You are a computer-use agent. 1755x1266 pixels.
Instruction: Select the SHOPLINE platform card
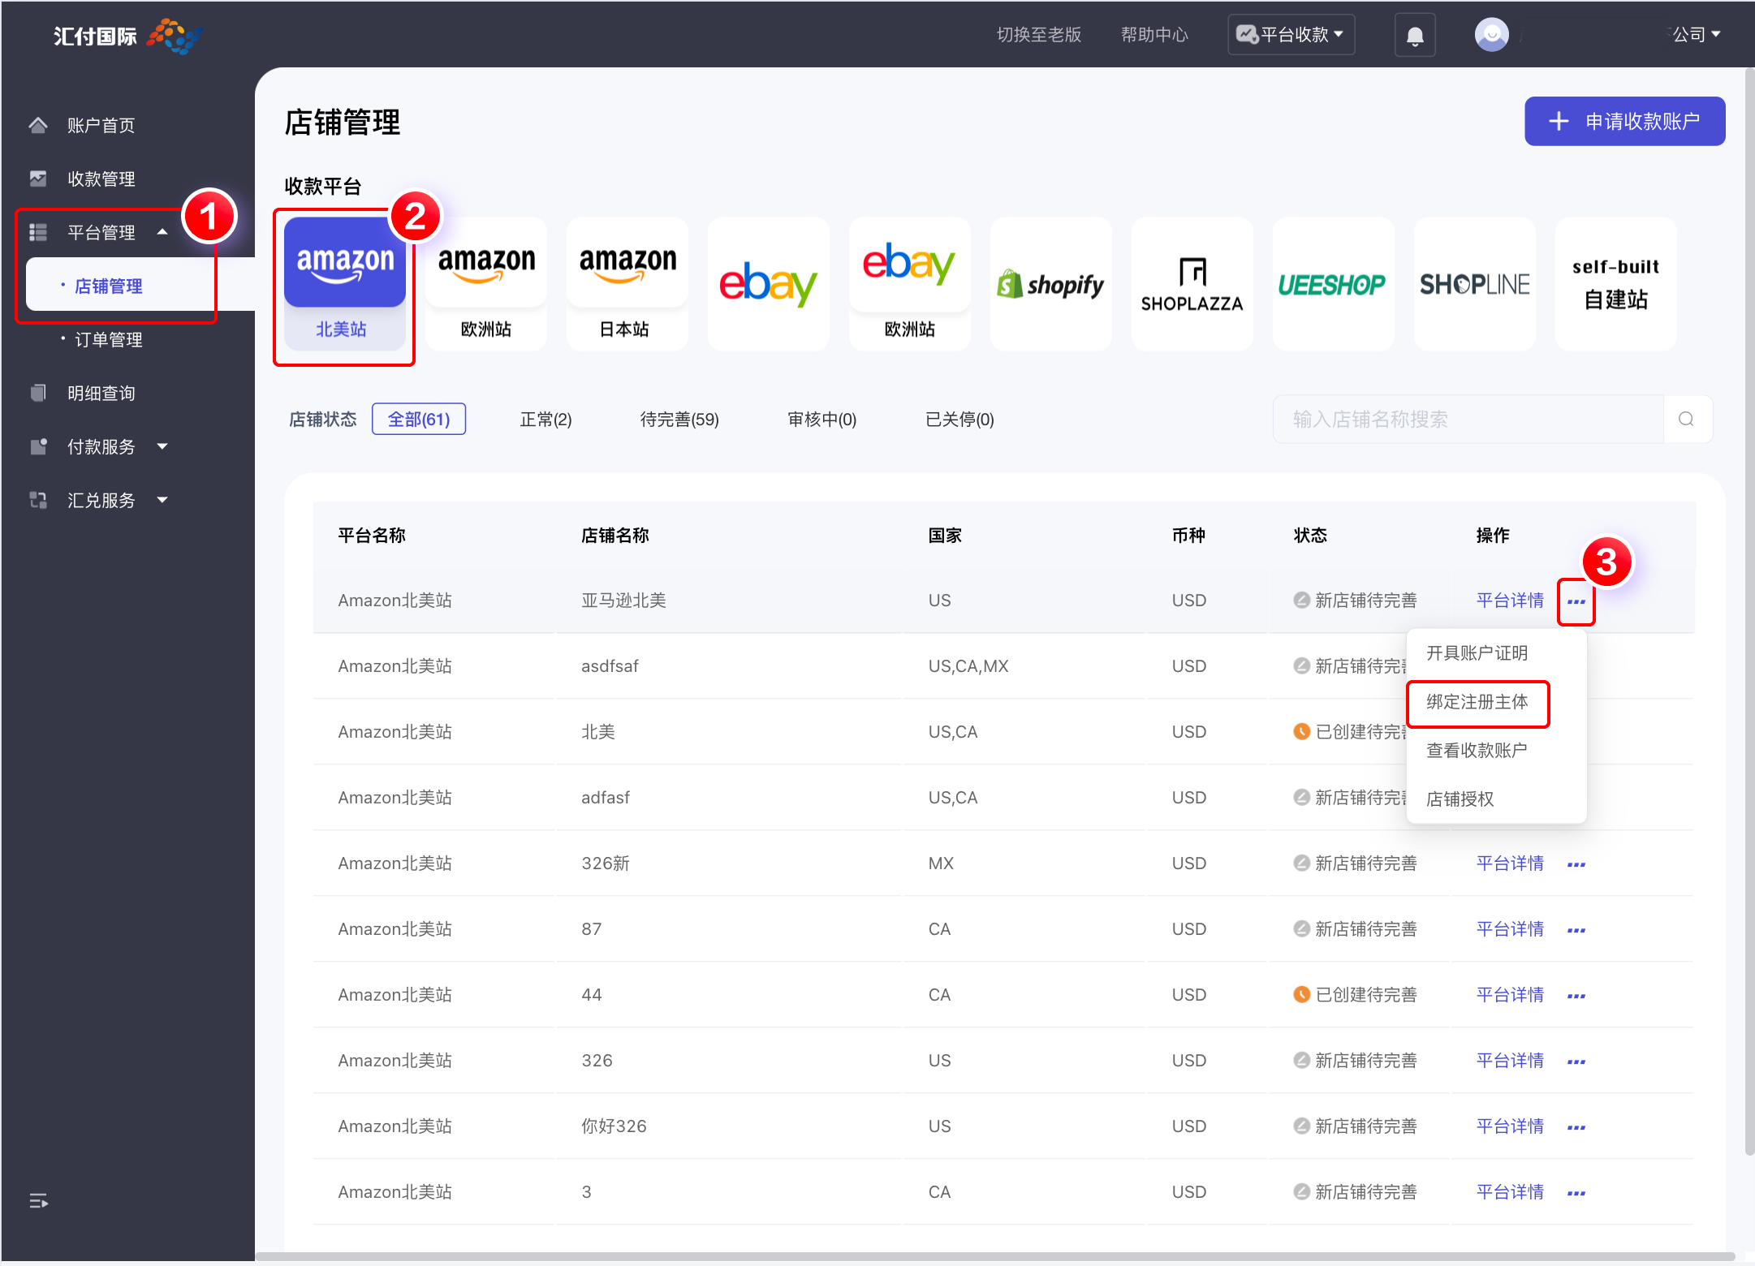(1475, 284)
